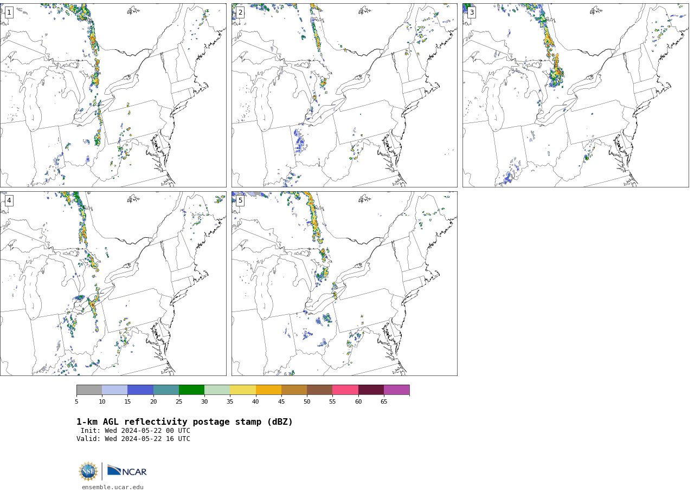Screen dimensions: 694x493
Task: Click the blue 15-20 dBZ swatch
Action: coord(140,390)
